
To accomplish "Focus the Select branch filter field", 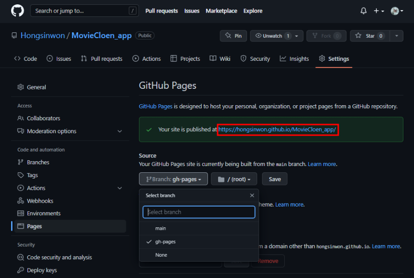I will point(199,212).
